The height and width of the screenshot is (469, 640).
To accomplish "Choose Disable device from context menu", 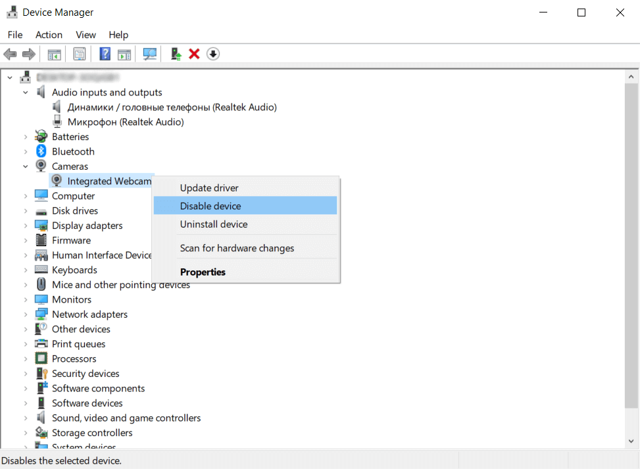I will (245, 206).
